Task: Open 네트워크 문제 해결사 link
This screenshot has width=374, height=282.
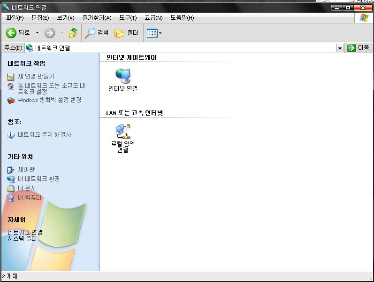Action: [x=45, y=134]
